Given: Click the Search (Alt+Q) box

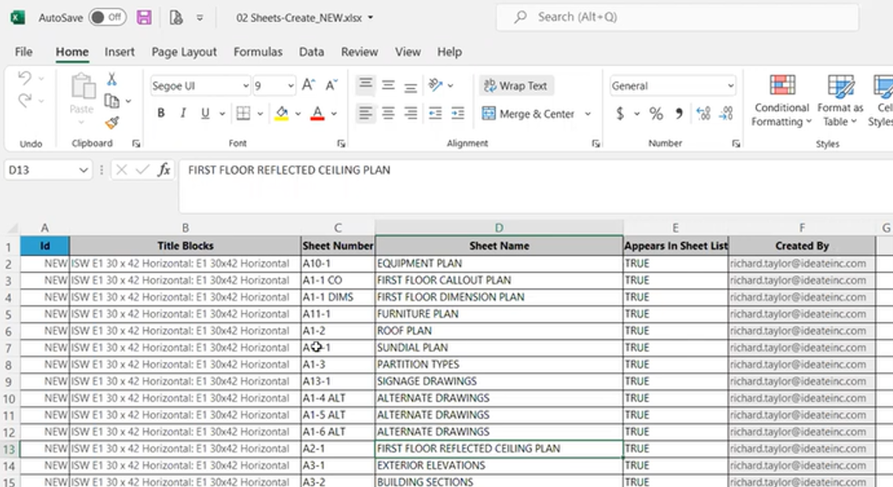Looking at the screenshot, I should click(677, 17).
